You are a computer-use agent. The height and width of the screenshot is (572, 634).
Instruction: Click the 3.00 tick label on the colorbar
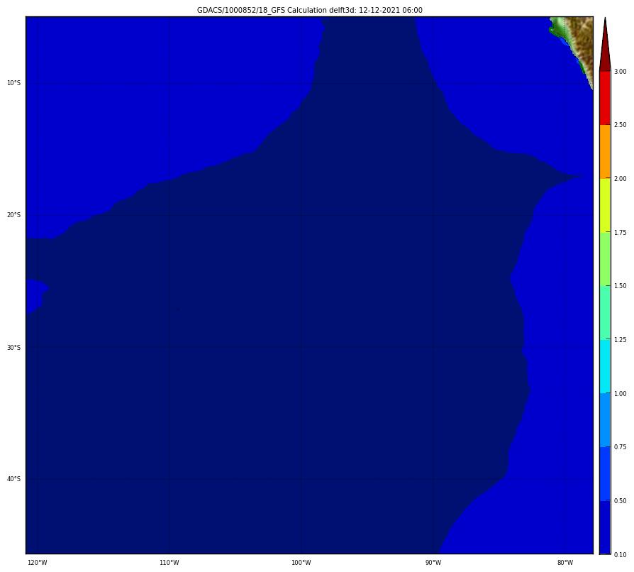coord(620,72)
